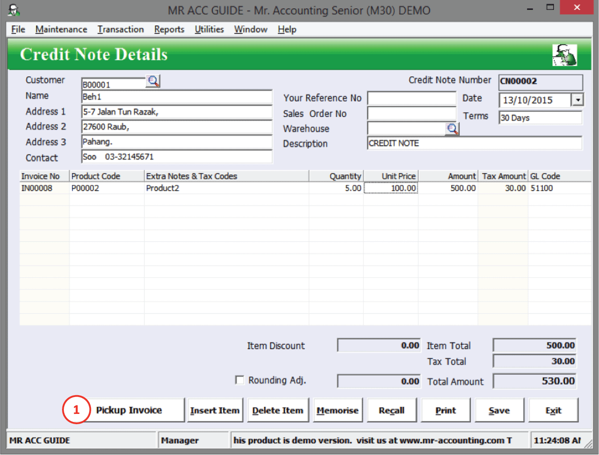This screenshot has width=599, height=455.
Task: Select the IN00008 invoice cell
Action: (x=45, y=188)
